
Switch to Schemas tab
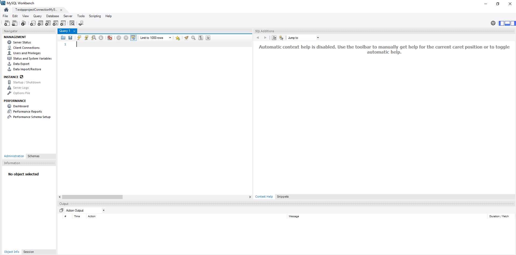34,156
